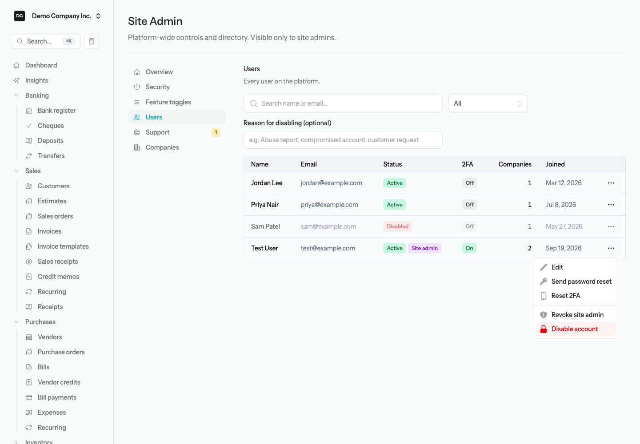Click the email jordan@example.com
The height and width of the screenshot is (444, 640).
(331, 183)
